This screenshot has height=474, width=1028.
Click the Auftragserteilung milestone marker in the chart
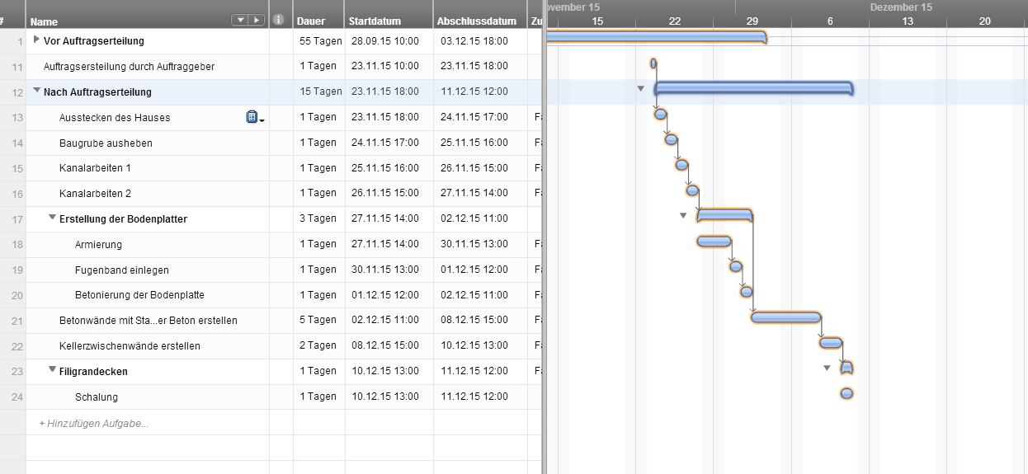click(653, 63)
